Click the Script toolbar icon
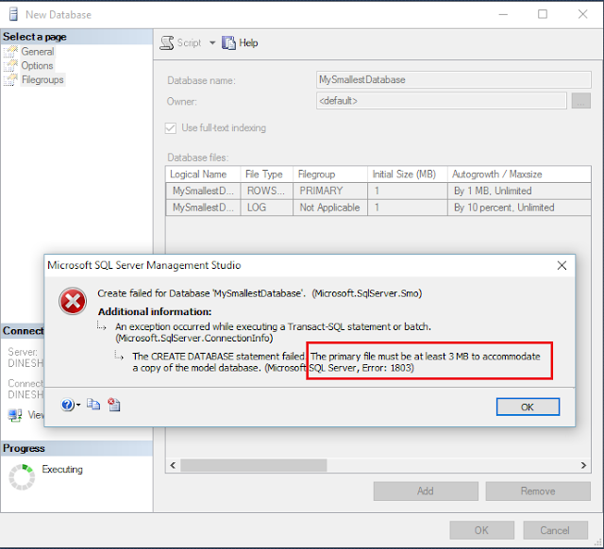 pyautogui.click(x=167, y=42)
